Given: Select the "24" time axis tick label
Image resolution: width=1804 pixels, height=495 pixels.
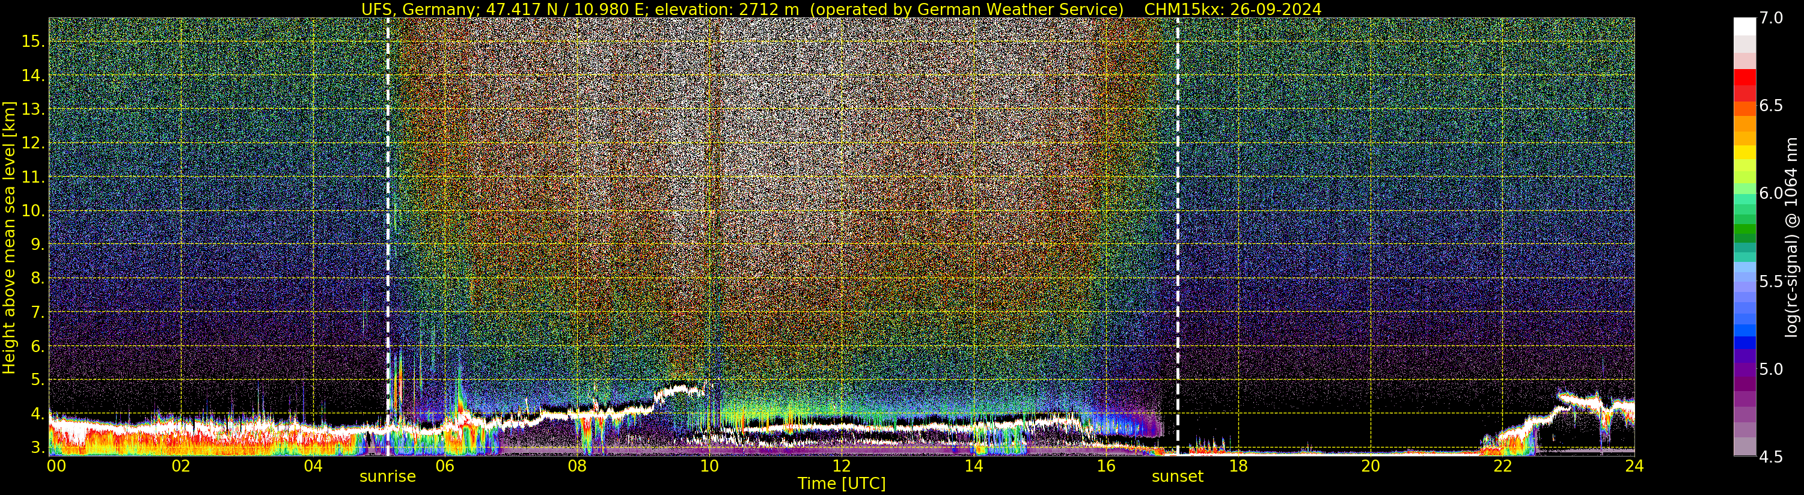Looking at the screenshot, I should [x=1634, y=466].
